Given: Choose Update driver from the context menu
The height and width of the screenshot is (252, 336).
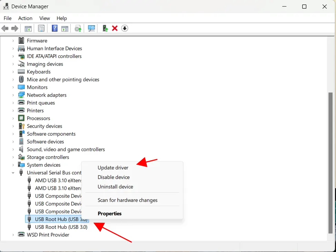Looking at the screenshot, I should pos(113,167).
